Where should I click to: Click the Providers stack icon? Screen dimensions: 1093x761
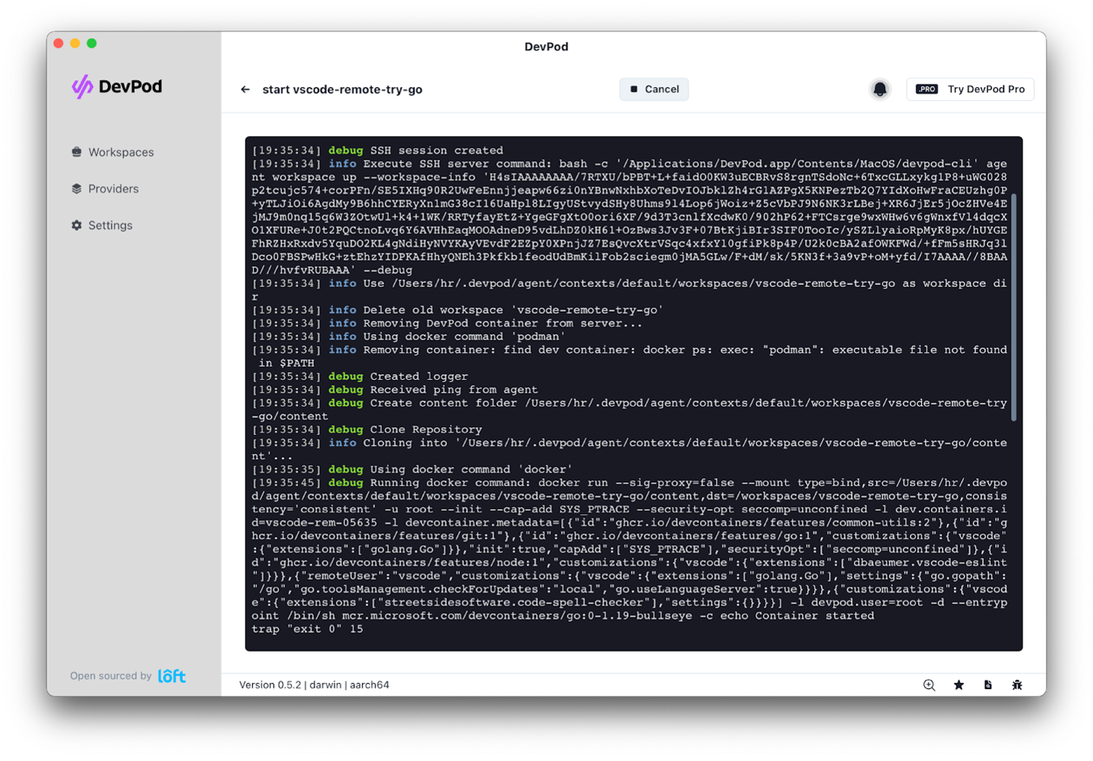click(x=76, y=189)
